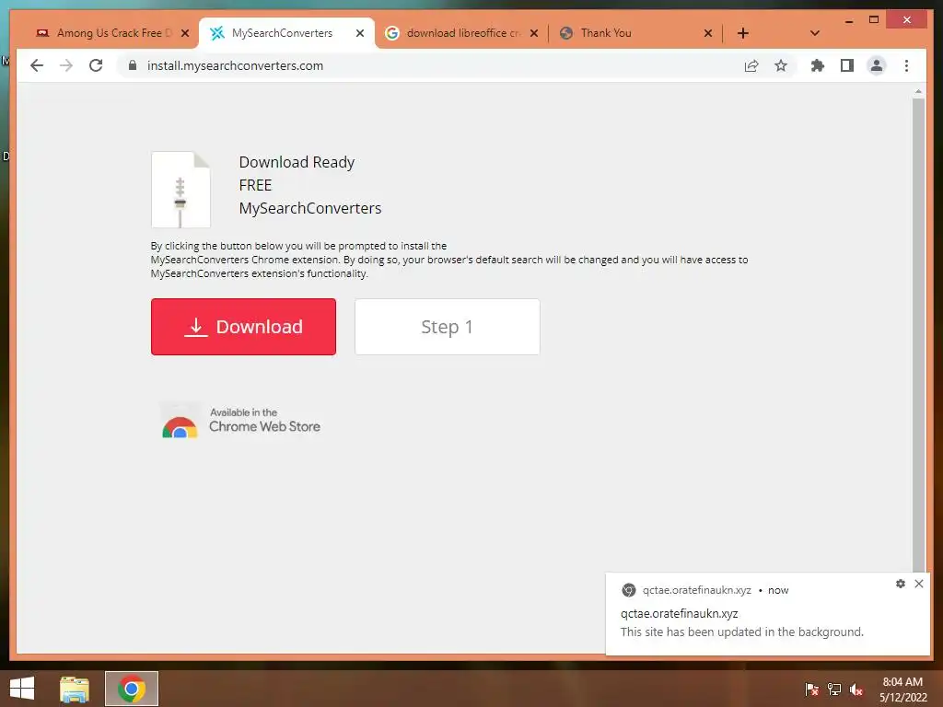Viewport: 943px width, 707px height.
Task: Dismiss the qctae.oratefinaukn.xyz notification
Action: coord(919,583)
